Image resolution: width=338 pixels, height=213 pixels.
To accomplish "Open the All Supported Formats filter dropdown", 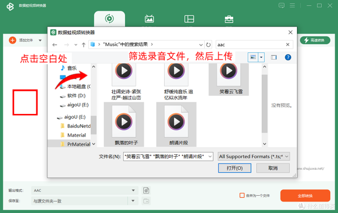I will coord(253,157).
